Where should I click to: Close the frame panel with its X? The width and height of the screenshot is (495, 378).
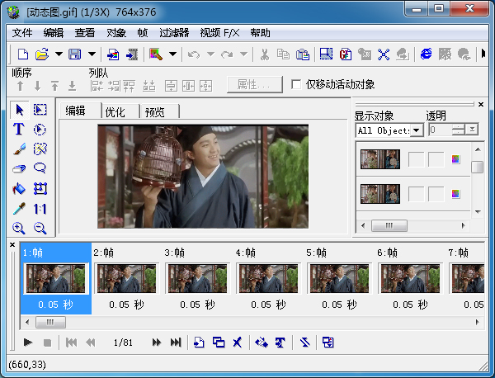12,244
